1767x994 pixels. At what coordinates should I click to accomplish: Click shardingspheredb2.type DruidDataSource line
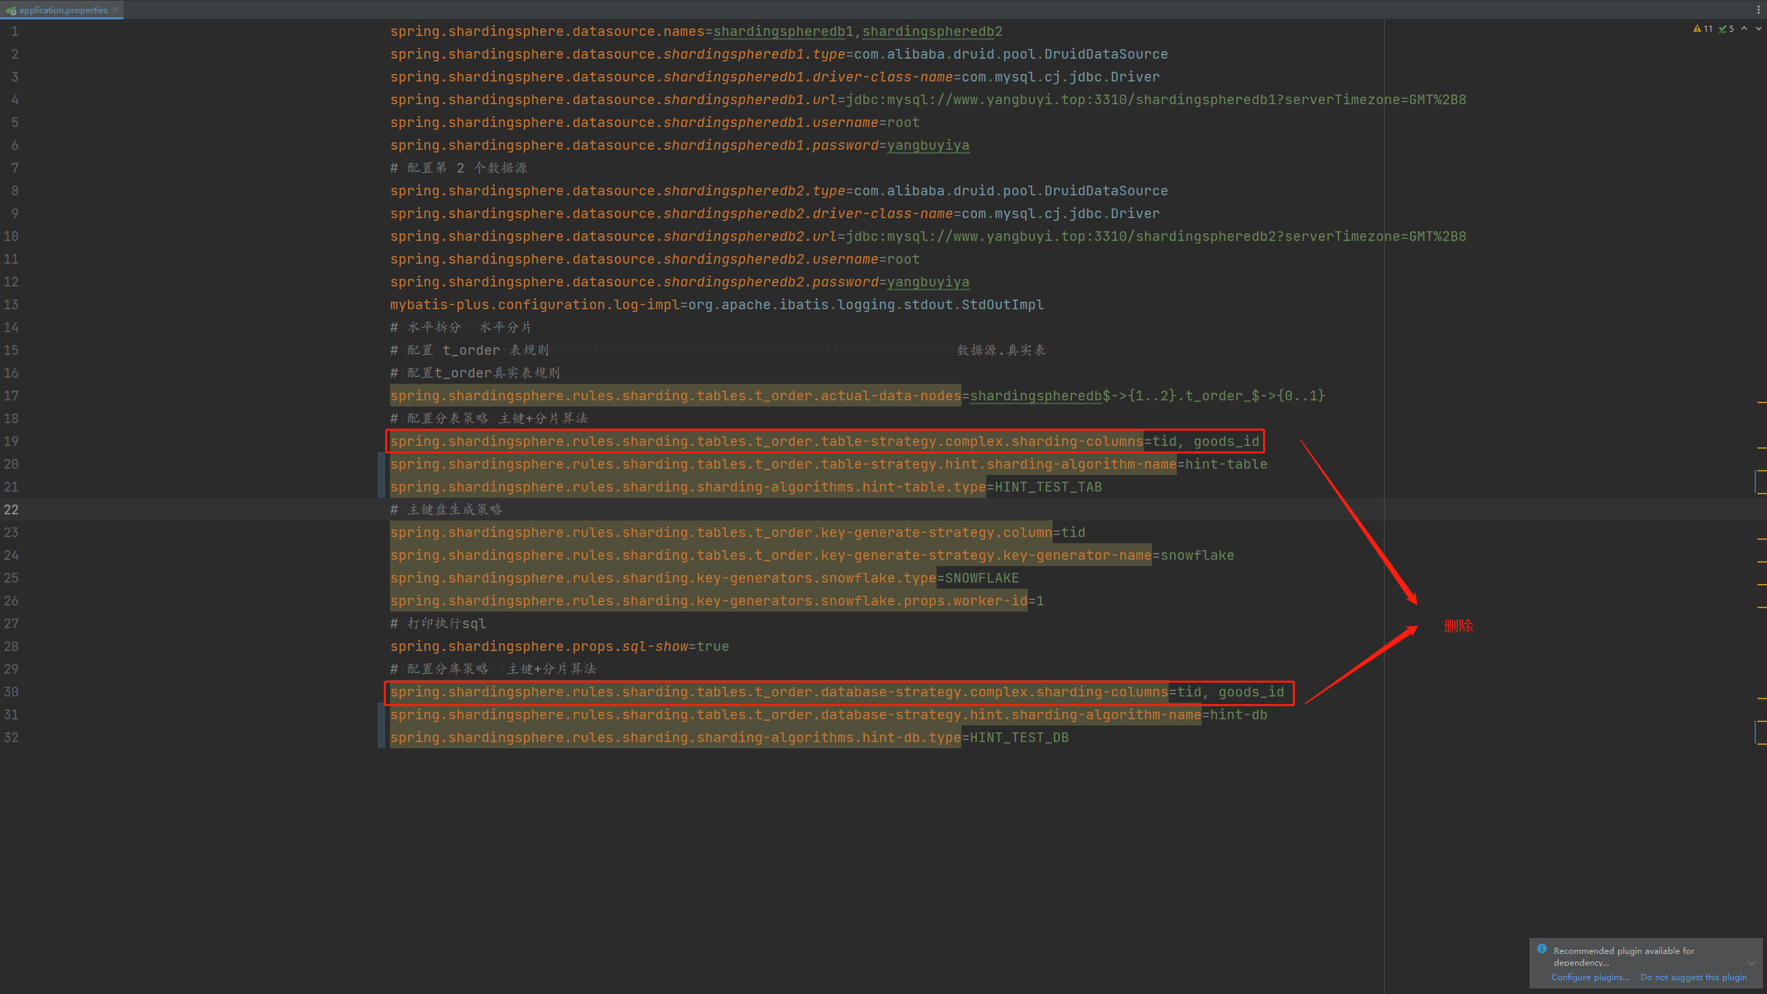point(779,191)
